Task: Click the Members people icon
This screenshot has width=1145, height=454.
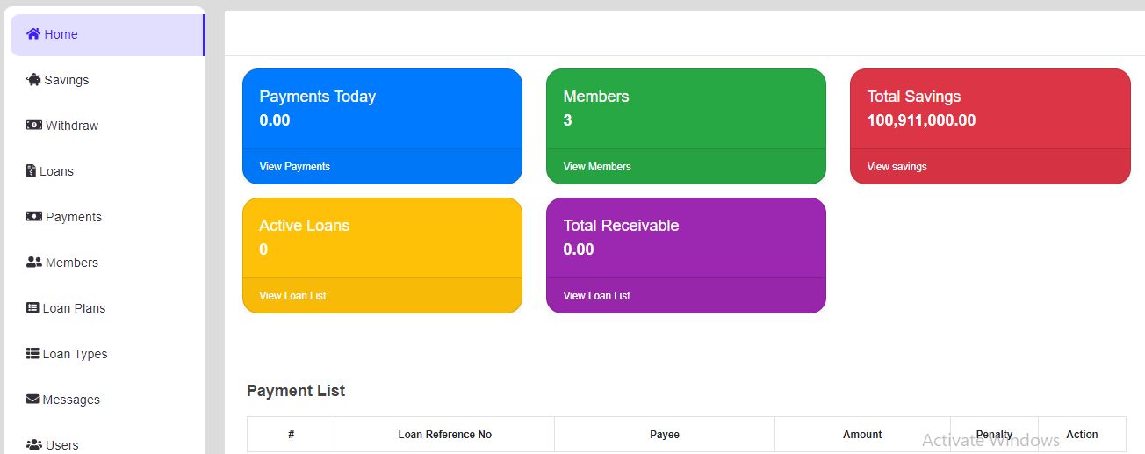Action: tap(34, 263)
